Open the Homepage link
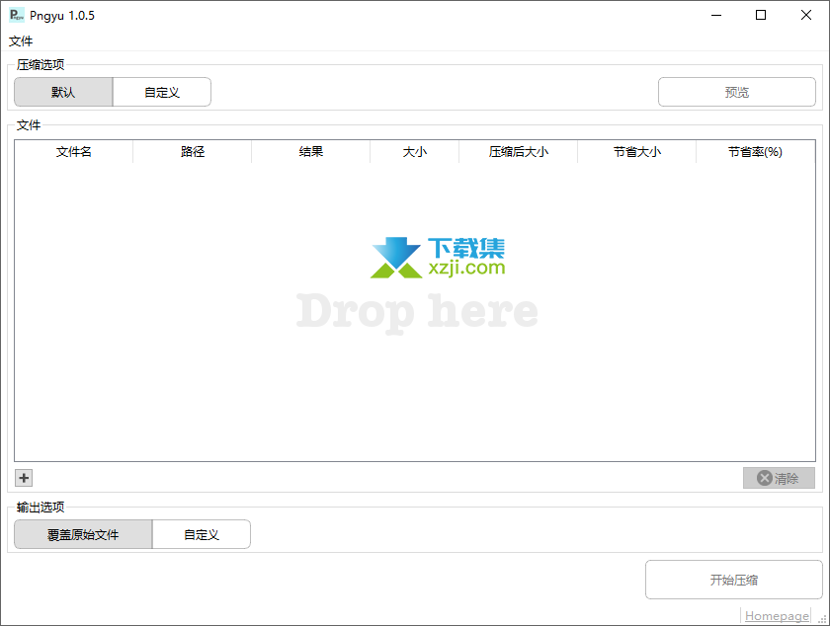Image resolution: width=830 pixels, height=626 pixels. coord(777,616)
